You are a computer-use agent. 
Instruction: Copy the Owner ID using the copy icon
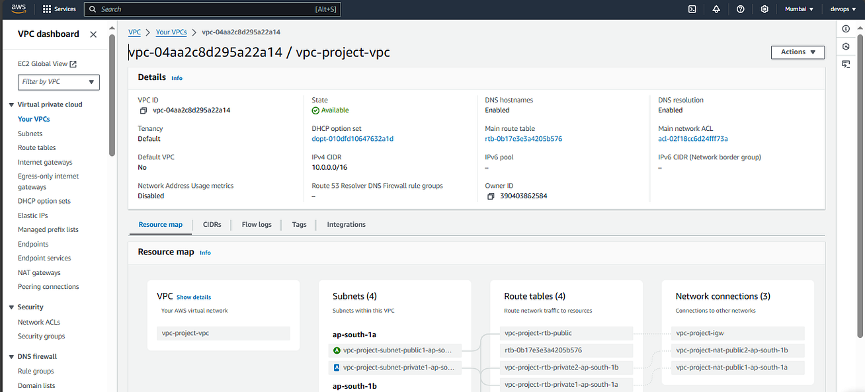pos(490,196)
